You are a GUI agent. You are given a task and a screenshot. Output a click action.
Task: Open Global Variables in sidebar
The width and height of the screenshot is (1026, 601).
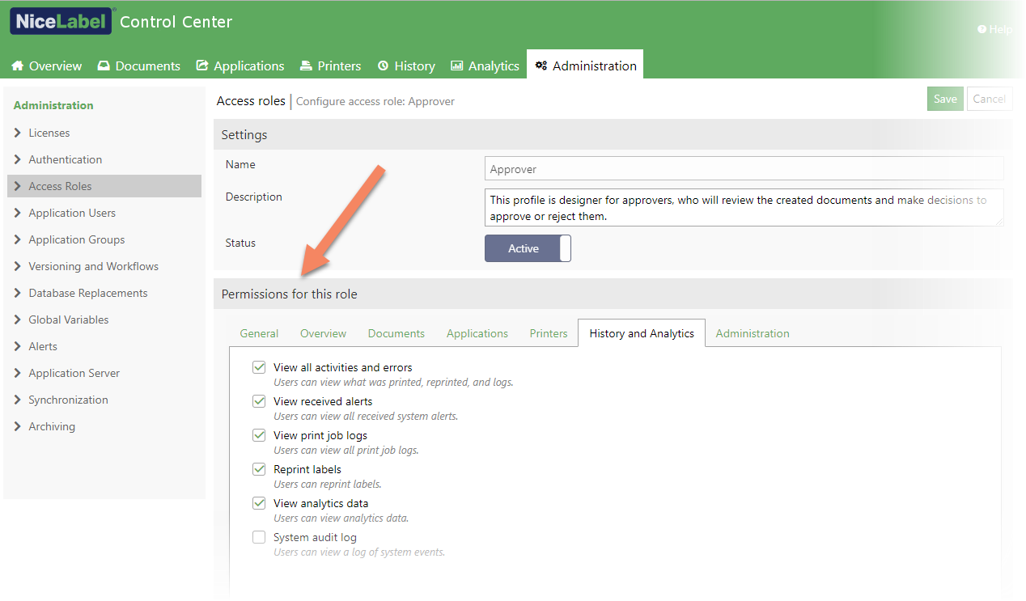pos(69,320)
